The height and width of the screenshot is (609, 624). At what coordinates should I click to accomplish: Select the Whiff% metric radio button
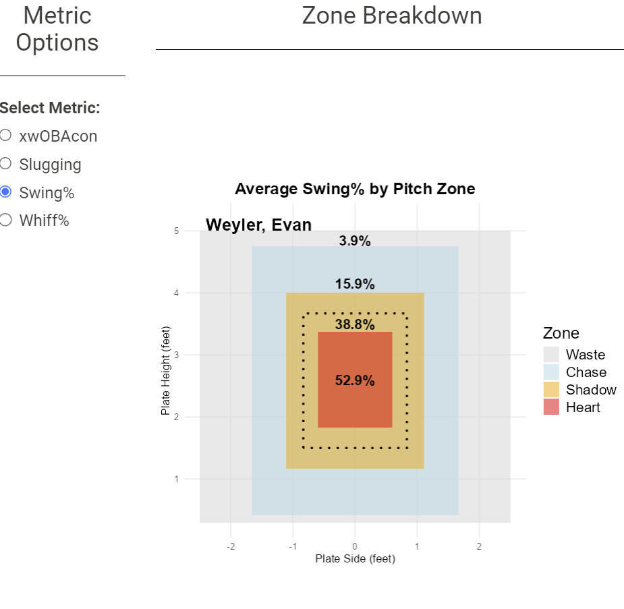coord(6,220)
